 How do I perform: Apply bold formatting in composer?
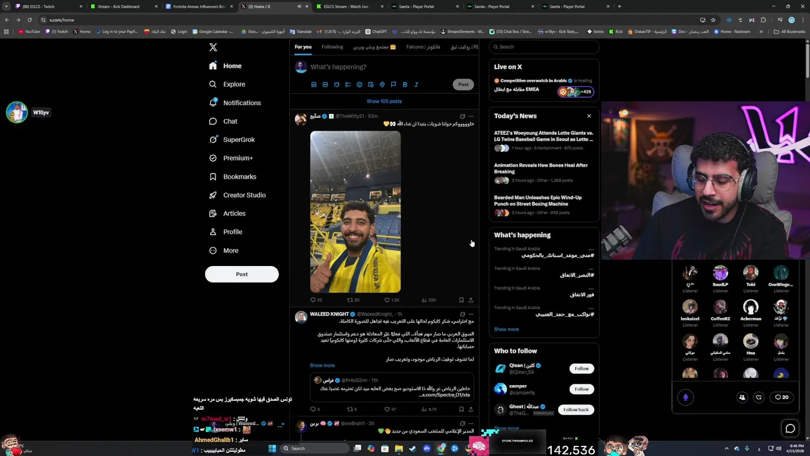point(405,84)
